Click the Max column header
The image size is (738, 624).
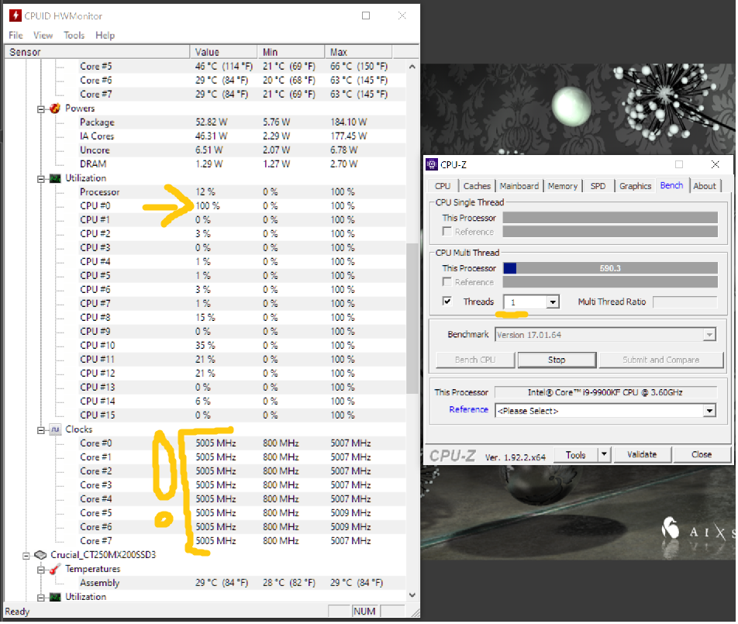point(358,52)
